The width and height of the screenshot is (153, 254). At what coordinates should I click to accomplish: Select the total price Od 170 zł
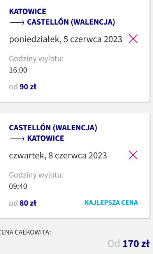coord(128,243)
